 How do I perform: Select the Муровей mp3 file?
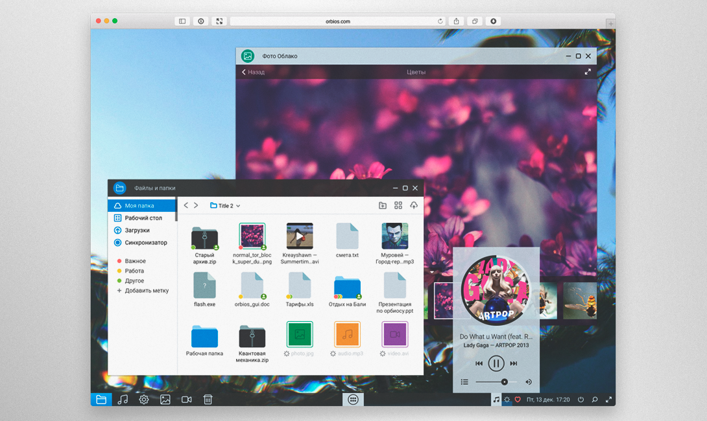click(x=394, y=244)
